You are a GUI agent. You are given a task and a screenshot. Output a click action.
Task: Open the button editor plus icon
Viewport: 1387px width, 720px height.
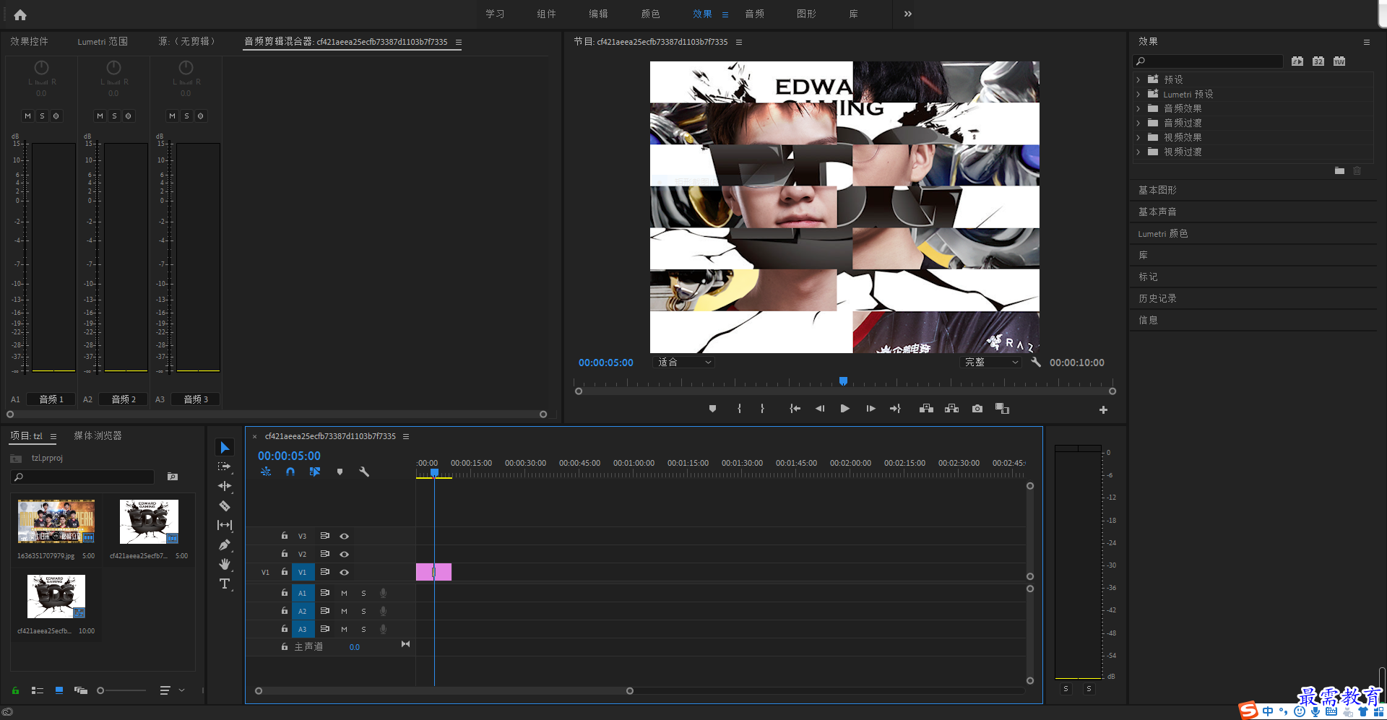pyautogui.click(x=1103, y=409)
